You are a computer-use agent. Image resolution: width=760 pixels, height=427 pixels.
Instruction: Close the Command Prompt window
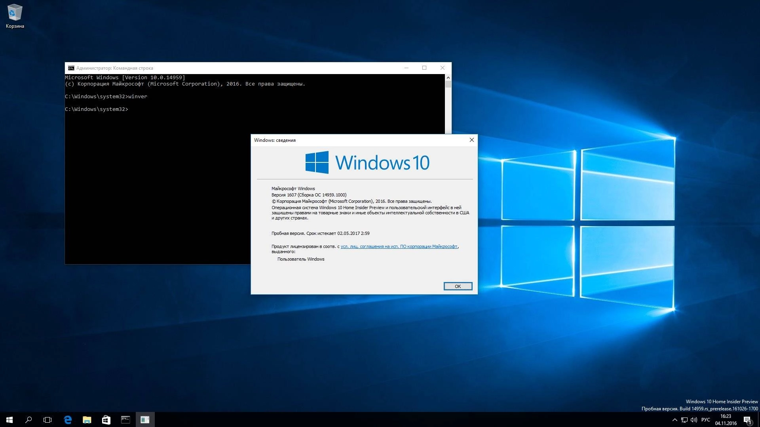click(443, 68)
